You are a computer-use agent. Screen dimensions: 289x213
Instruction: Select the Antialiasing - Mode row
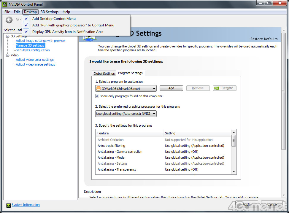click(x=164, y=157)
